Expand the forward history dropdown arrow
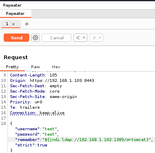The height and width of the screenshot is (153, 155). tap(100, 38)
